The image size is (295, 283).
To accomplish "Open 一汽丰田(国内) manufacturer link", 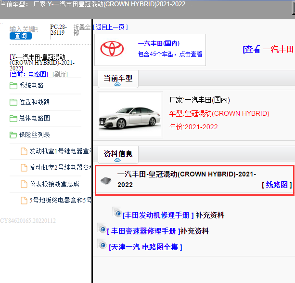I will click(159, 43).
